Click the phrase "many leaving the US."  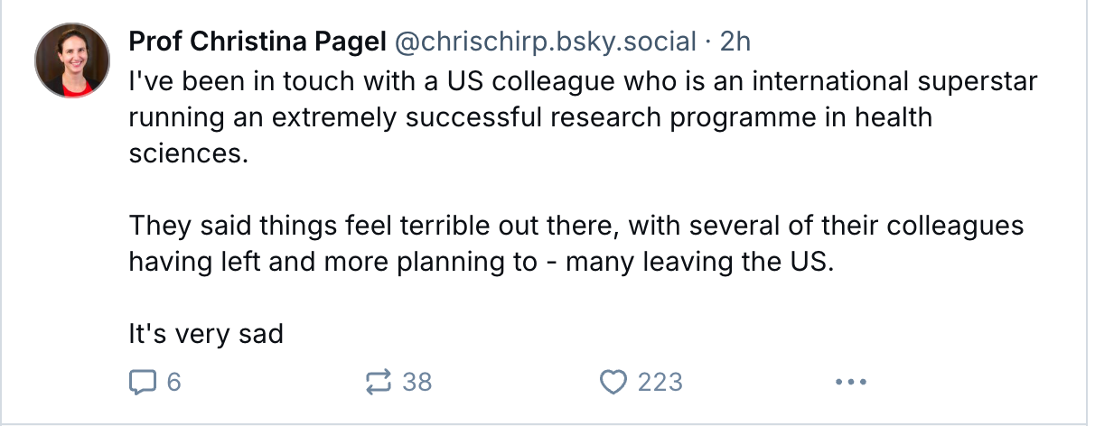(697, 261)
